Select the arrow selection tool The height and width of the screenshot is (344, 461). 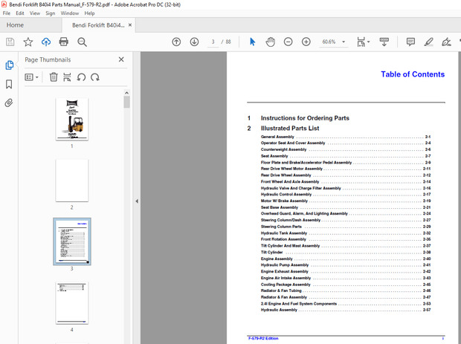[x=252, y=42]
